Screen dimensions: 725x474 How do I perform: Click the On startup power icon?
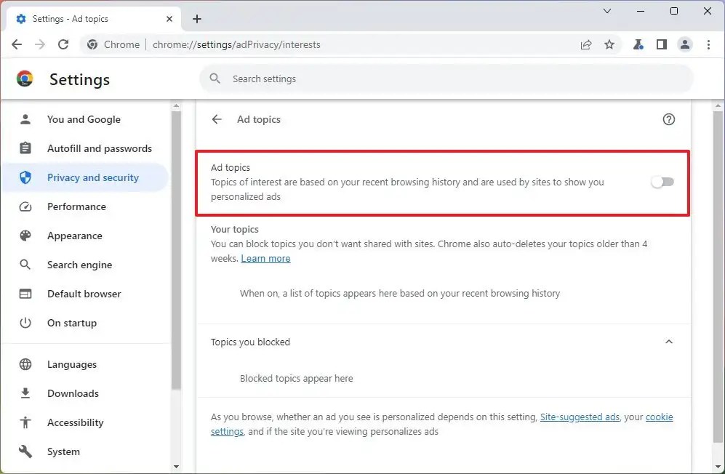pos(25,323)
